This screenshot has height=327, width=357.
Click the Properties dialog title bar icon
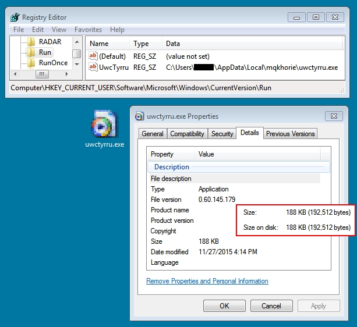(139, 116)
